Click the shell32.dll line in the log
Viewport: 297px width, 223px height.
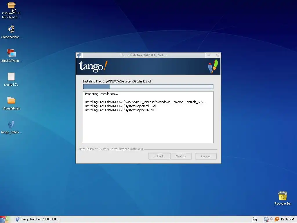(119, 110)
